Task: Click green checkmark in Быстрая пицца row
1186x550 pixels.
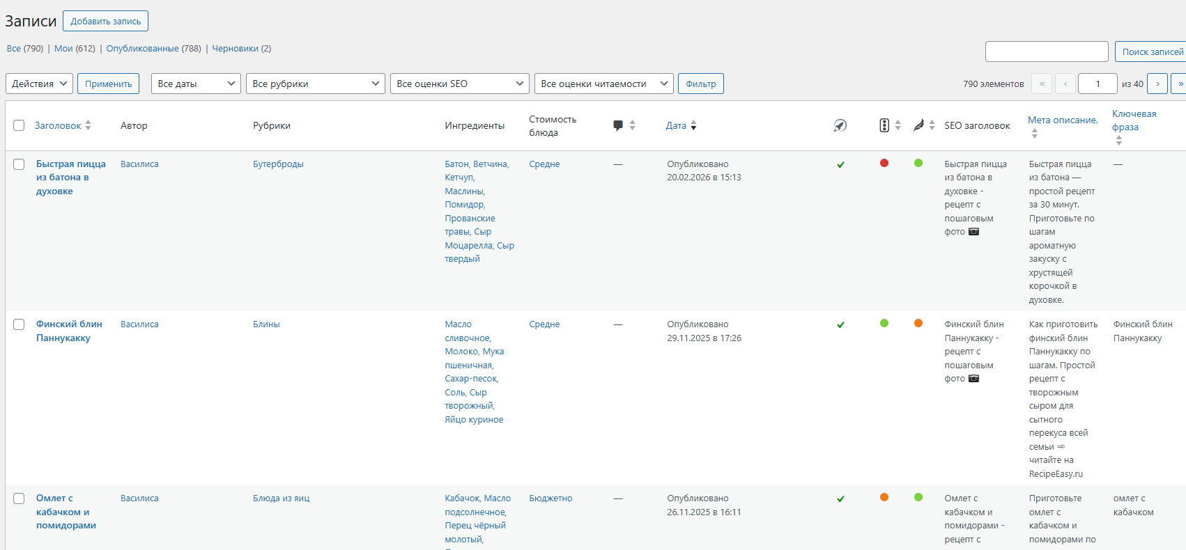Action: (x=840, y=165)
